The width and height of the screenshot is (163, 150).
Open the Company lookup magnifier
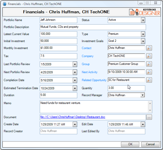tap(149, 56)
